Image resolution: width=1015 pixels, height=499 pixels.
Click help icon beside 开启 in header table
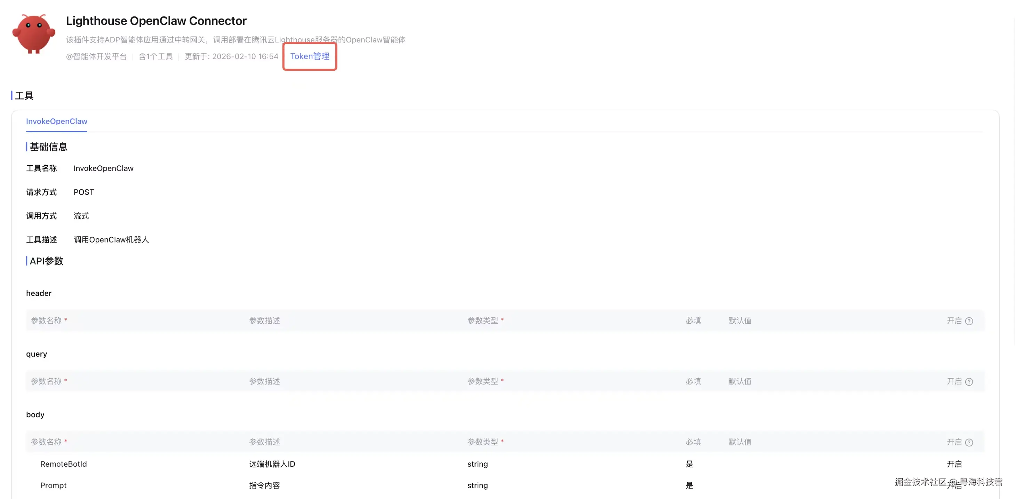click(x=969, y=321)
